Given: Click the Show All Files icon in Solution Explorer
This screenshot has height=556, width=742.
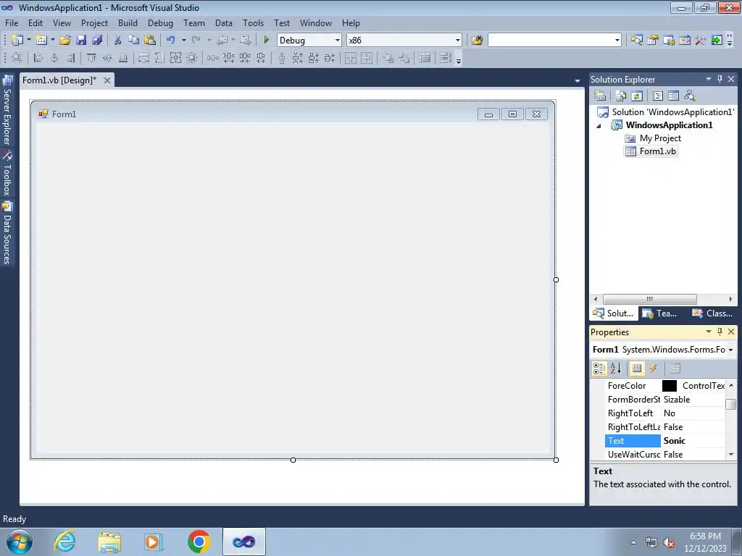Looking at the screenshot, I should click(621, 96).
